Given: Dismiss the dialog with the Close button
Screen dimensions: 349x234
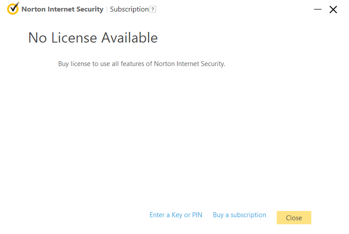Looking at the screenshot, I should coord(294,218).
